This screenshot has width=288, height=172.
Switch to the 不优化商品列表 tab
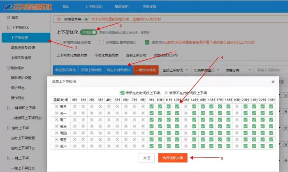(107, 55)
